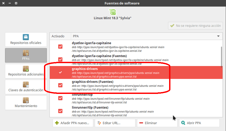Disable graphics-drivers (Fuentes) checkbox
The height and width of the screenshot is (131, 226).
60,85
